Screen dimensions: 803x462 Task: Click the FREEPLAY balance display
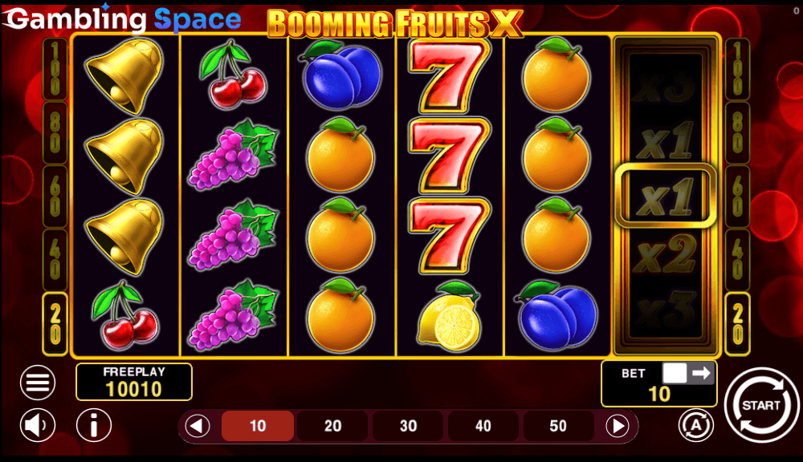(134, 382)
